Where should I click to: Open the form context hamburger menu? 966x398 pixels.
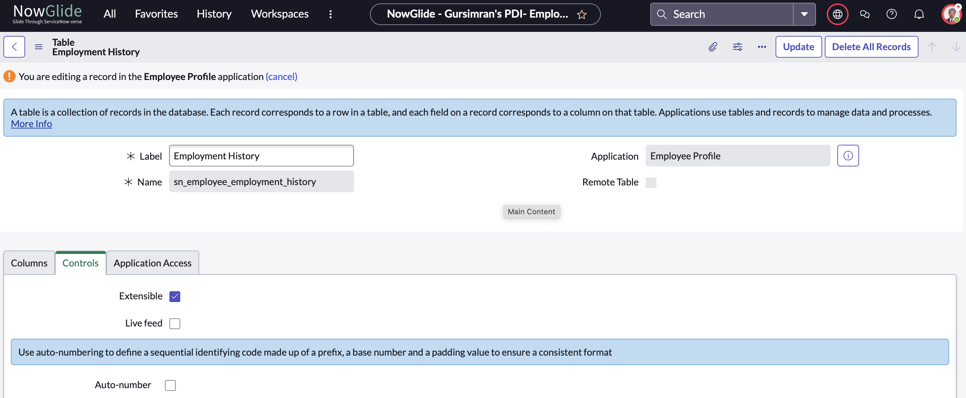point(39,47)
